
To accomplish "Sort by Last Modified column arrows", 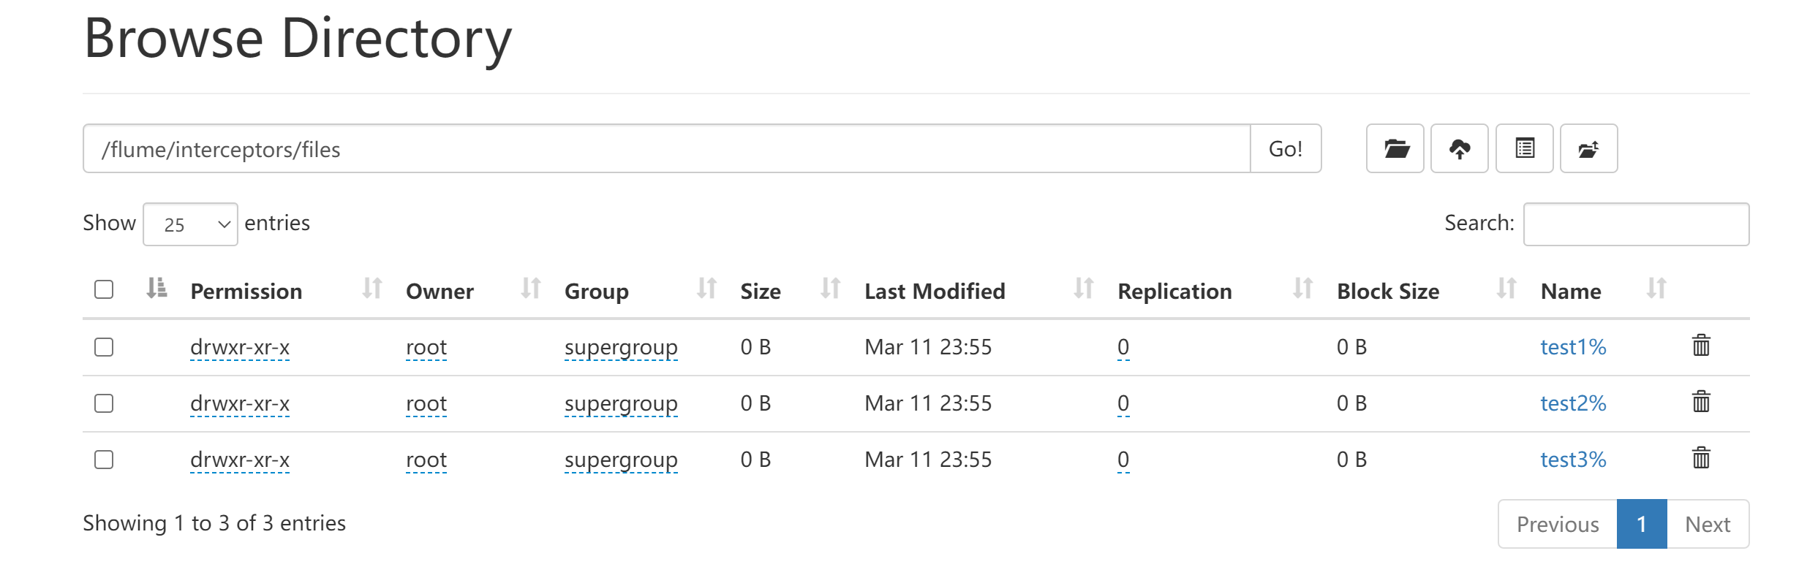I will click(1084, 289).
